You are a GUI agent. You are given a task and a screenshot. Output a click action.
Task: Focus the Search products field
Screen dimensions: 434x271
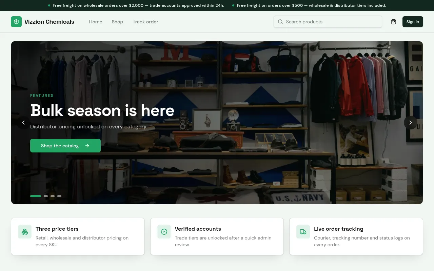click(x=328, y=22)
